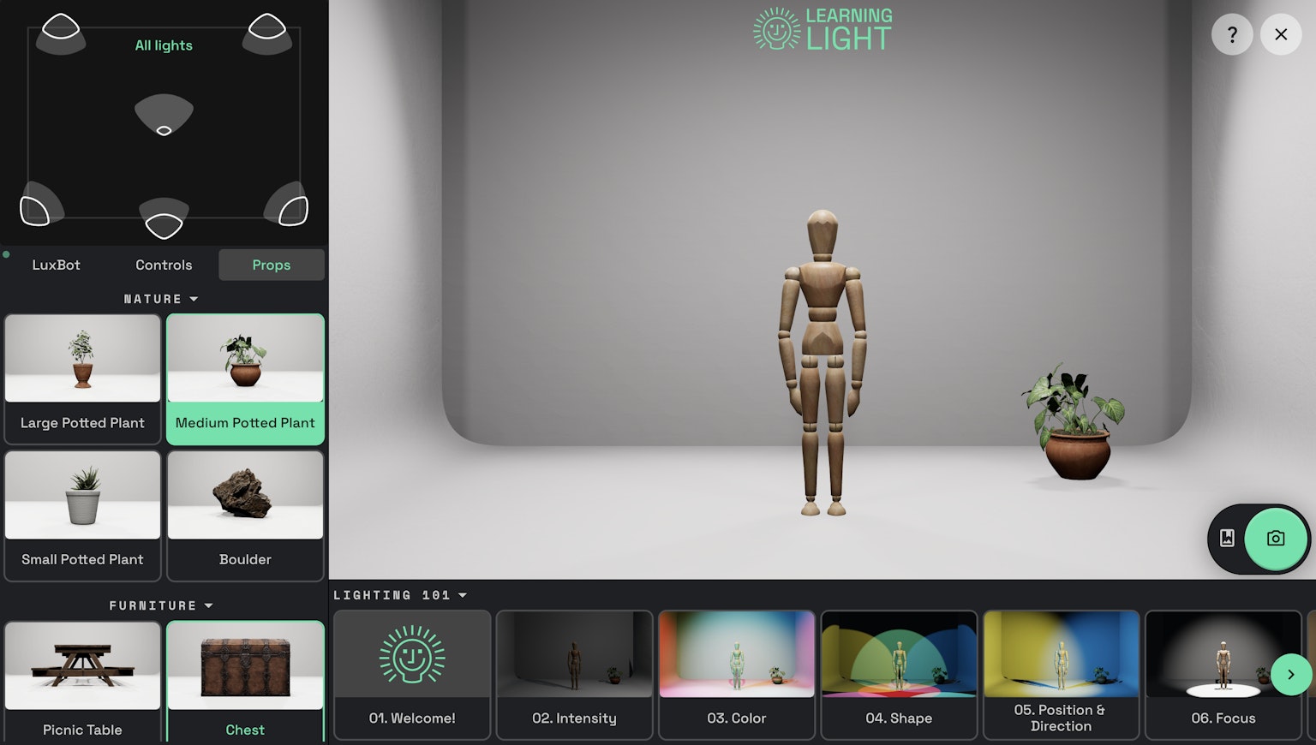
Task: Open the LuxBot tab
Action: click(x=57, y=265)
